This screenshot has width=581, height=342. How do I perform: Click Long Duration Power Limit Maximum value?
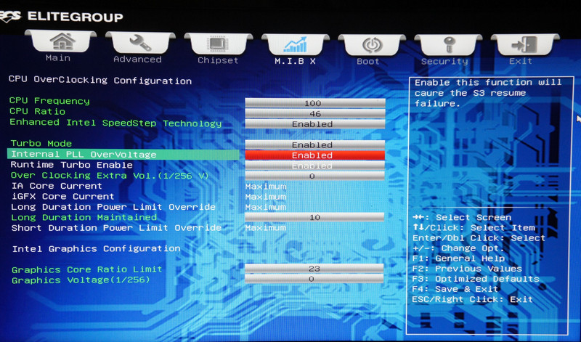point(266,207)
